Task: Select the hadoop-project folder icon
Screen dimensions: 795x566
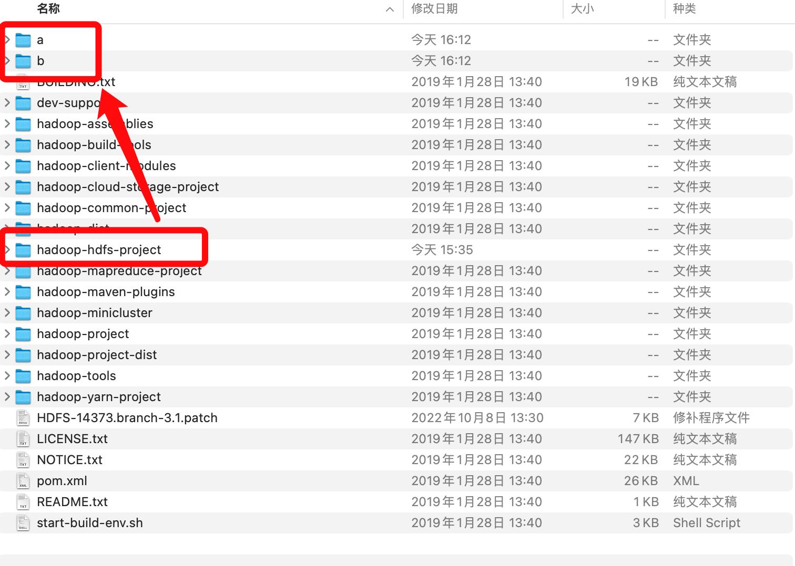Action: [x=23, y=334]
